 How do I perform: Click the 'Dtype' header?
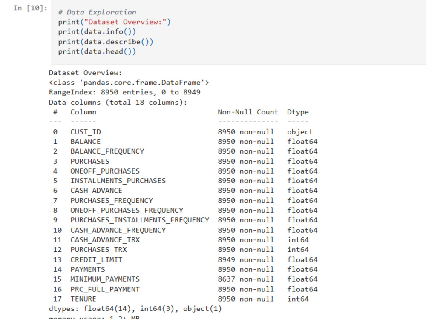point(298,112)
